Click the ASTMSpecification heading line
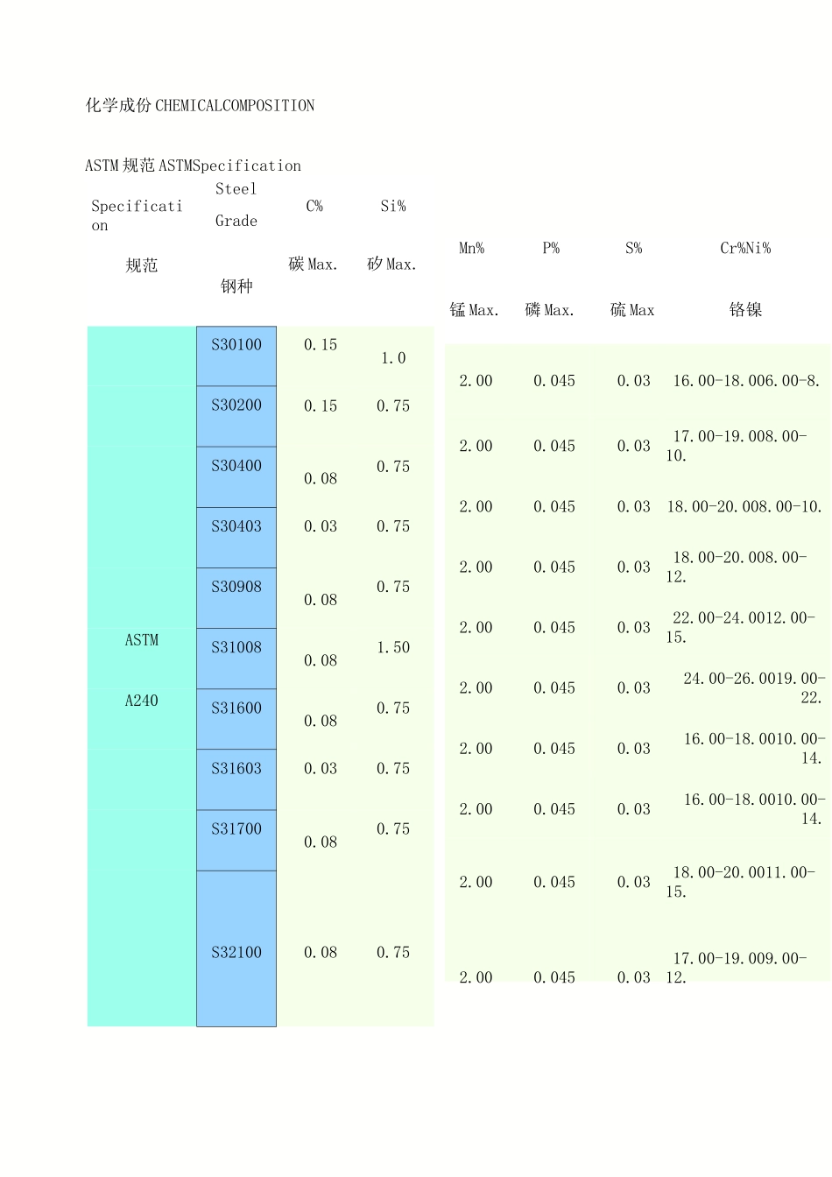The height and width of the screenshot is (1177, 832). (x=193, y=166)
